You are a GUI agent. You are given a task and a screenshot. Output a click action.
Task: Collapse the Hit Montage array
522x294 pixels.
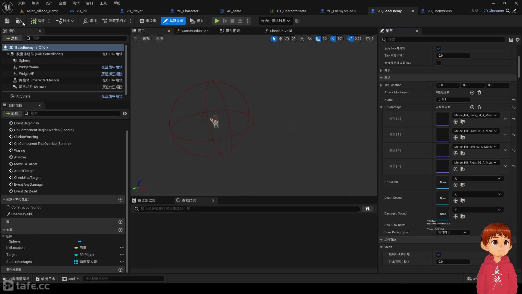(x=381, y=107)
